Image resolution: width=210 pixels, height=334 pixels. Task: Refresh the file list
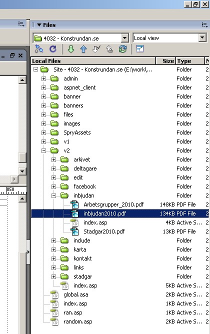pos(53,49)
